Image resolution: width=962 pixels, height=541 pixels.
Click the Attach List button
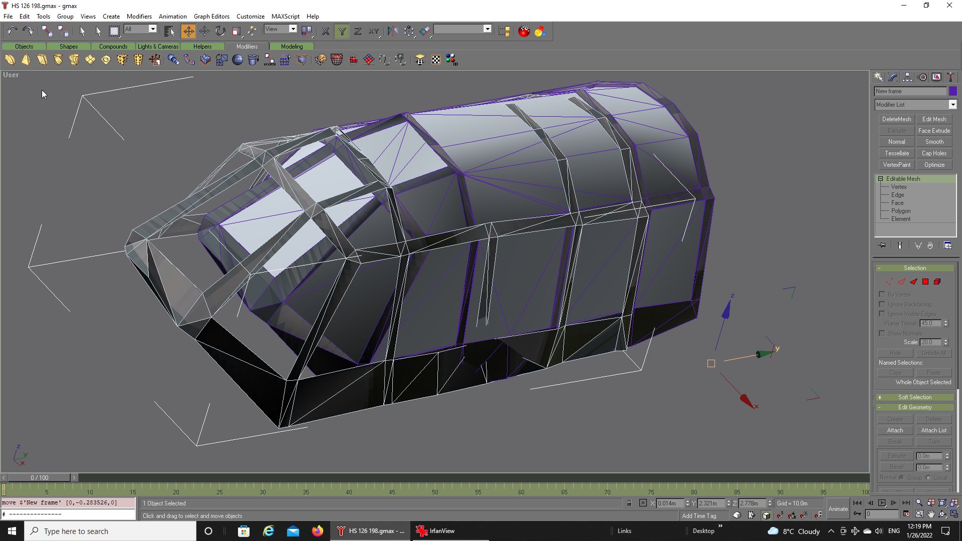pyautogui.click(x=933, y=430)
